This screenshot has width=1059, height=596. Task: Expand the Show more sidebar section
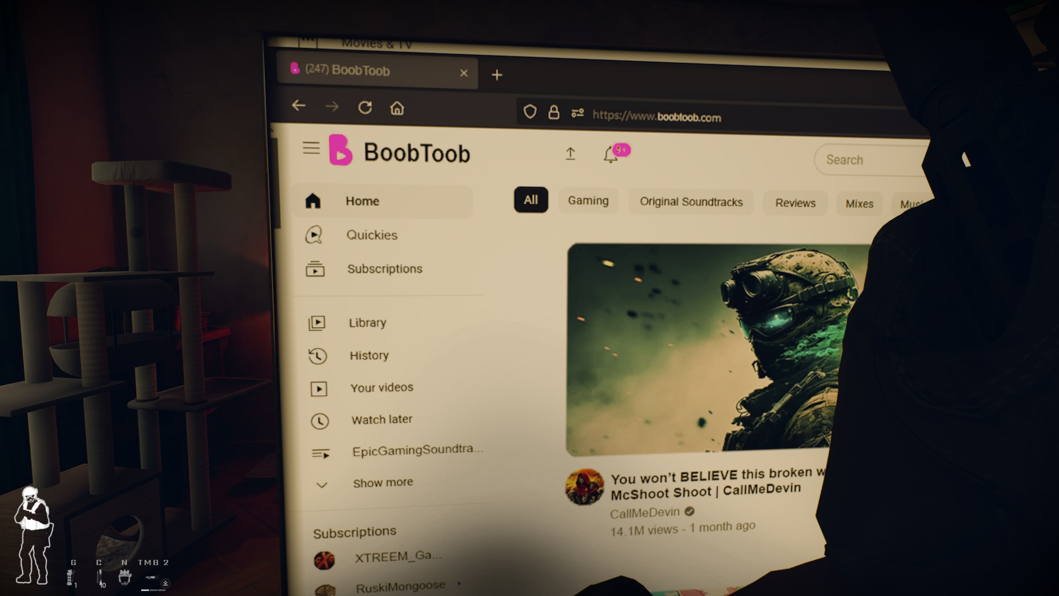pyautogui.click(x=382, y=483)
